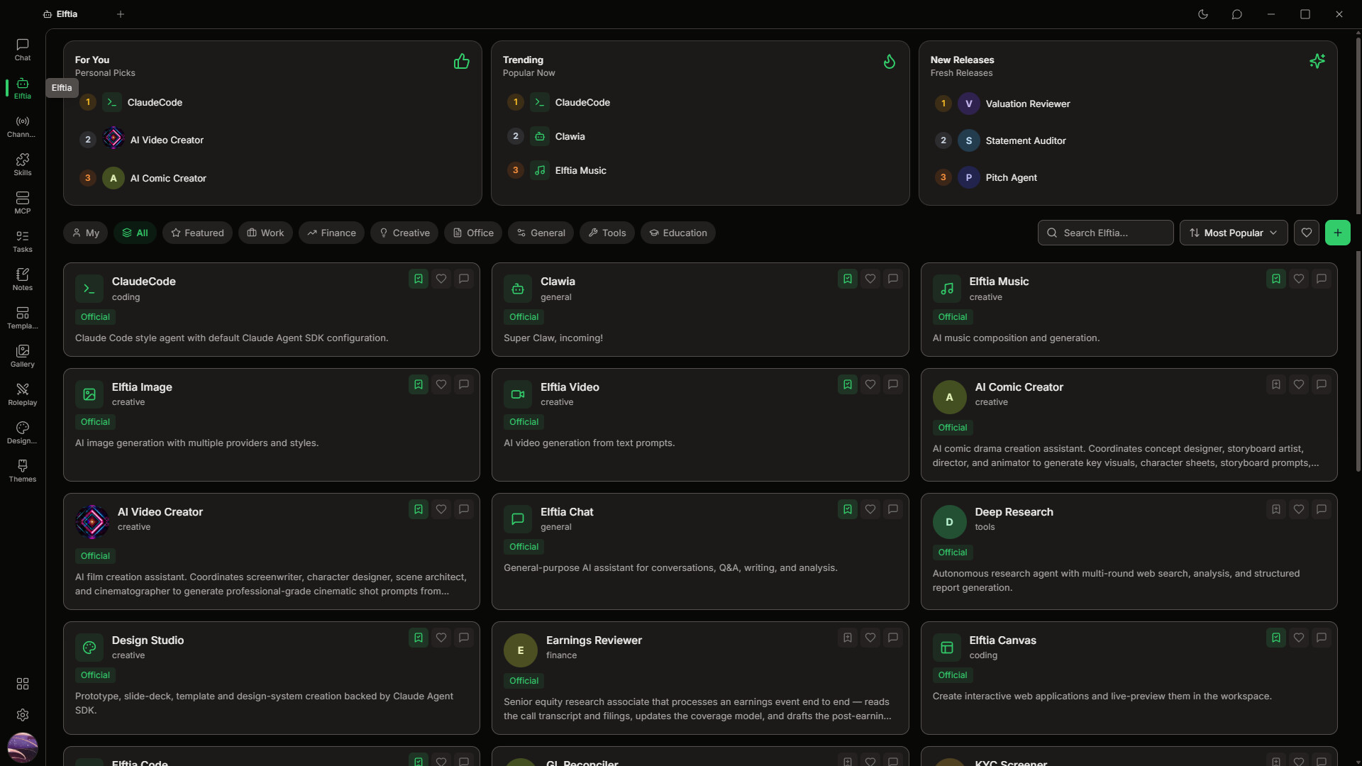Image resolution: width=1362 pixels, height=766 pixels.
Task: Open the Elftia Canvas card
Action: 1129,677
